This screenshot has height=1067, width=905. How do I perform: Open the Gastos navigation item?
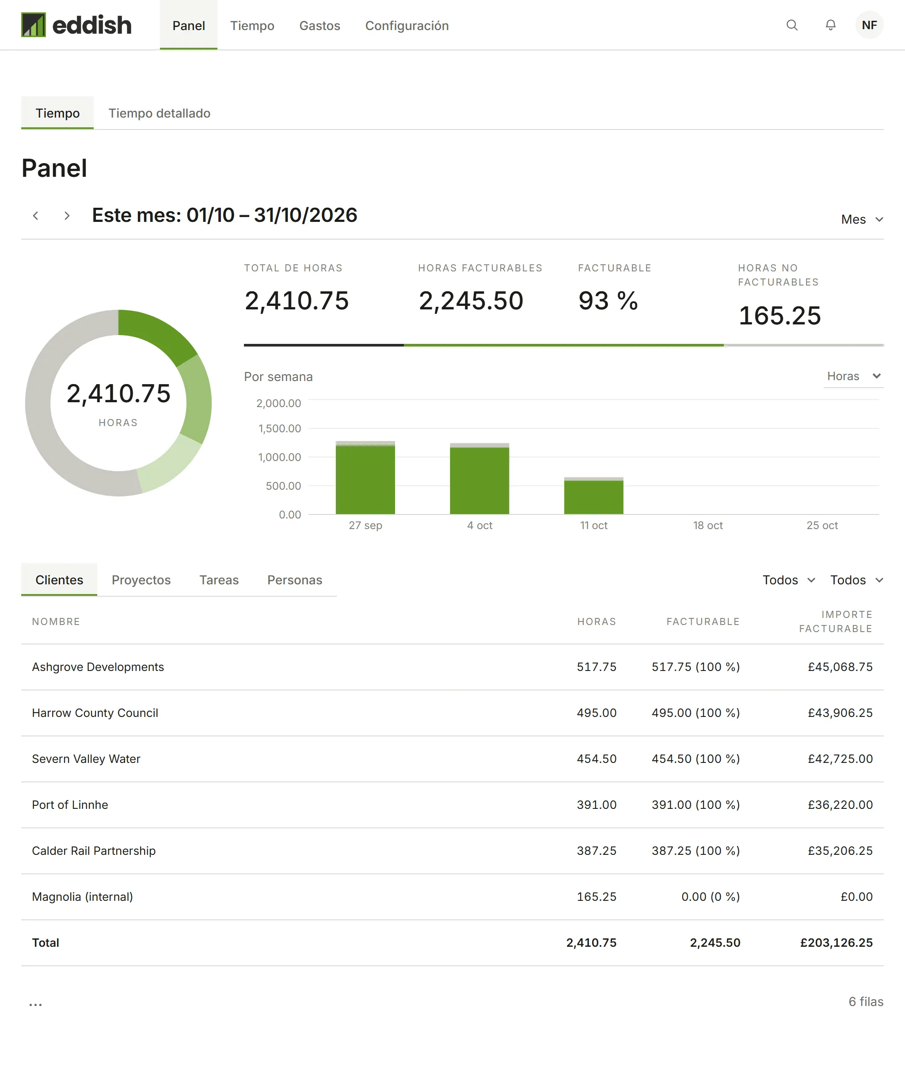point(319,26)
